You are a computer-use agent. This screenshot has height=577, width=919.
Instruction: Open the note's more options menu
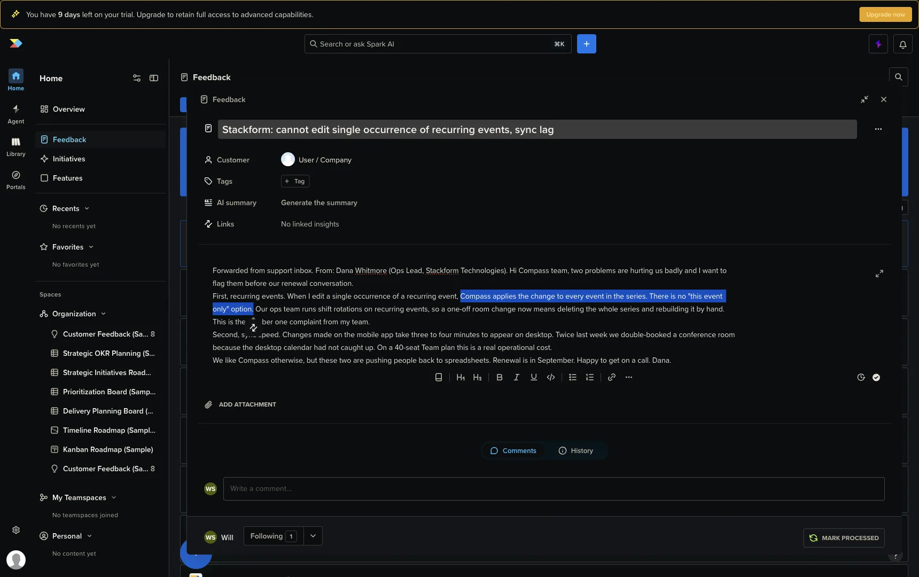coord(878,129)
